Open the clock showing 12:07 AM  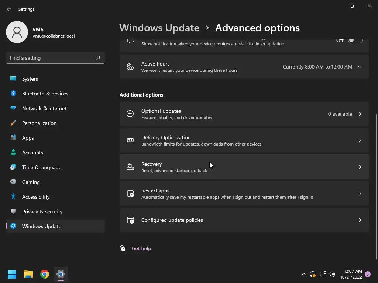click(x=351, y=274)
